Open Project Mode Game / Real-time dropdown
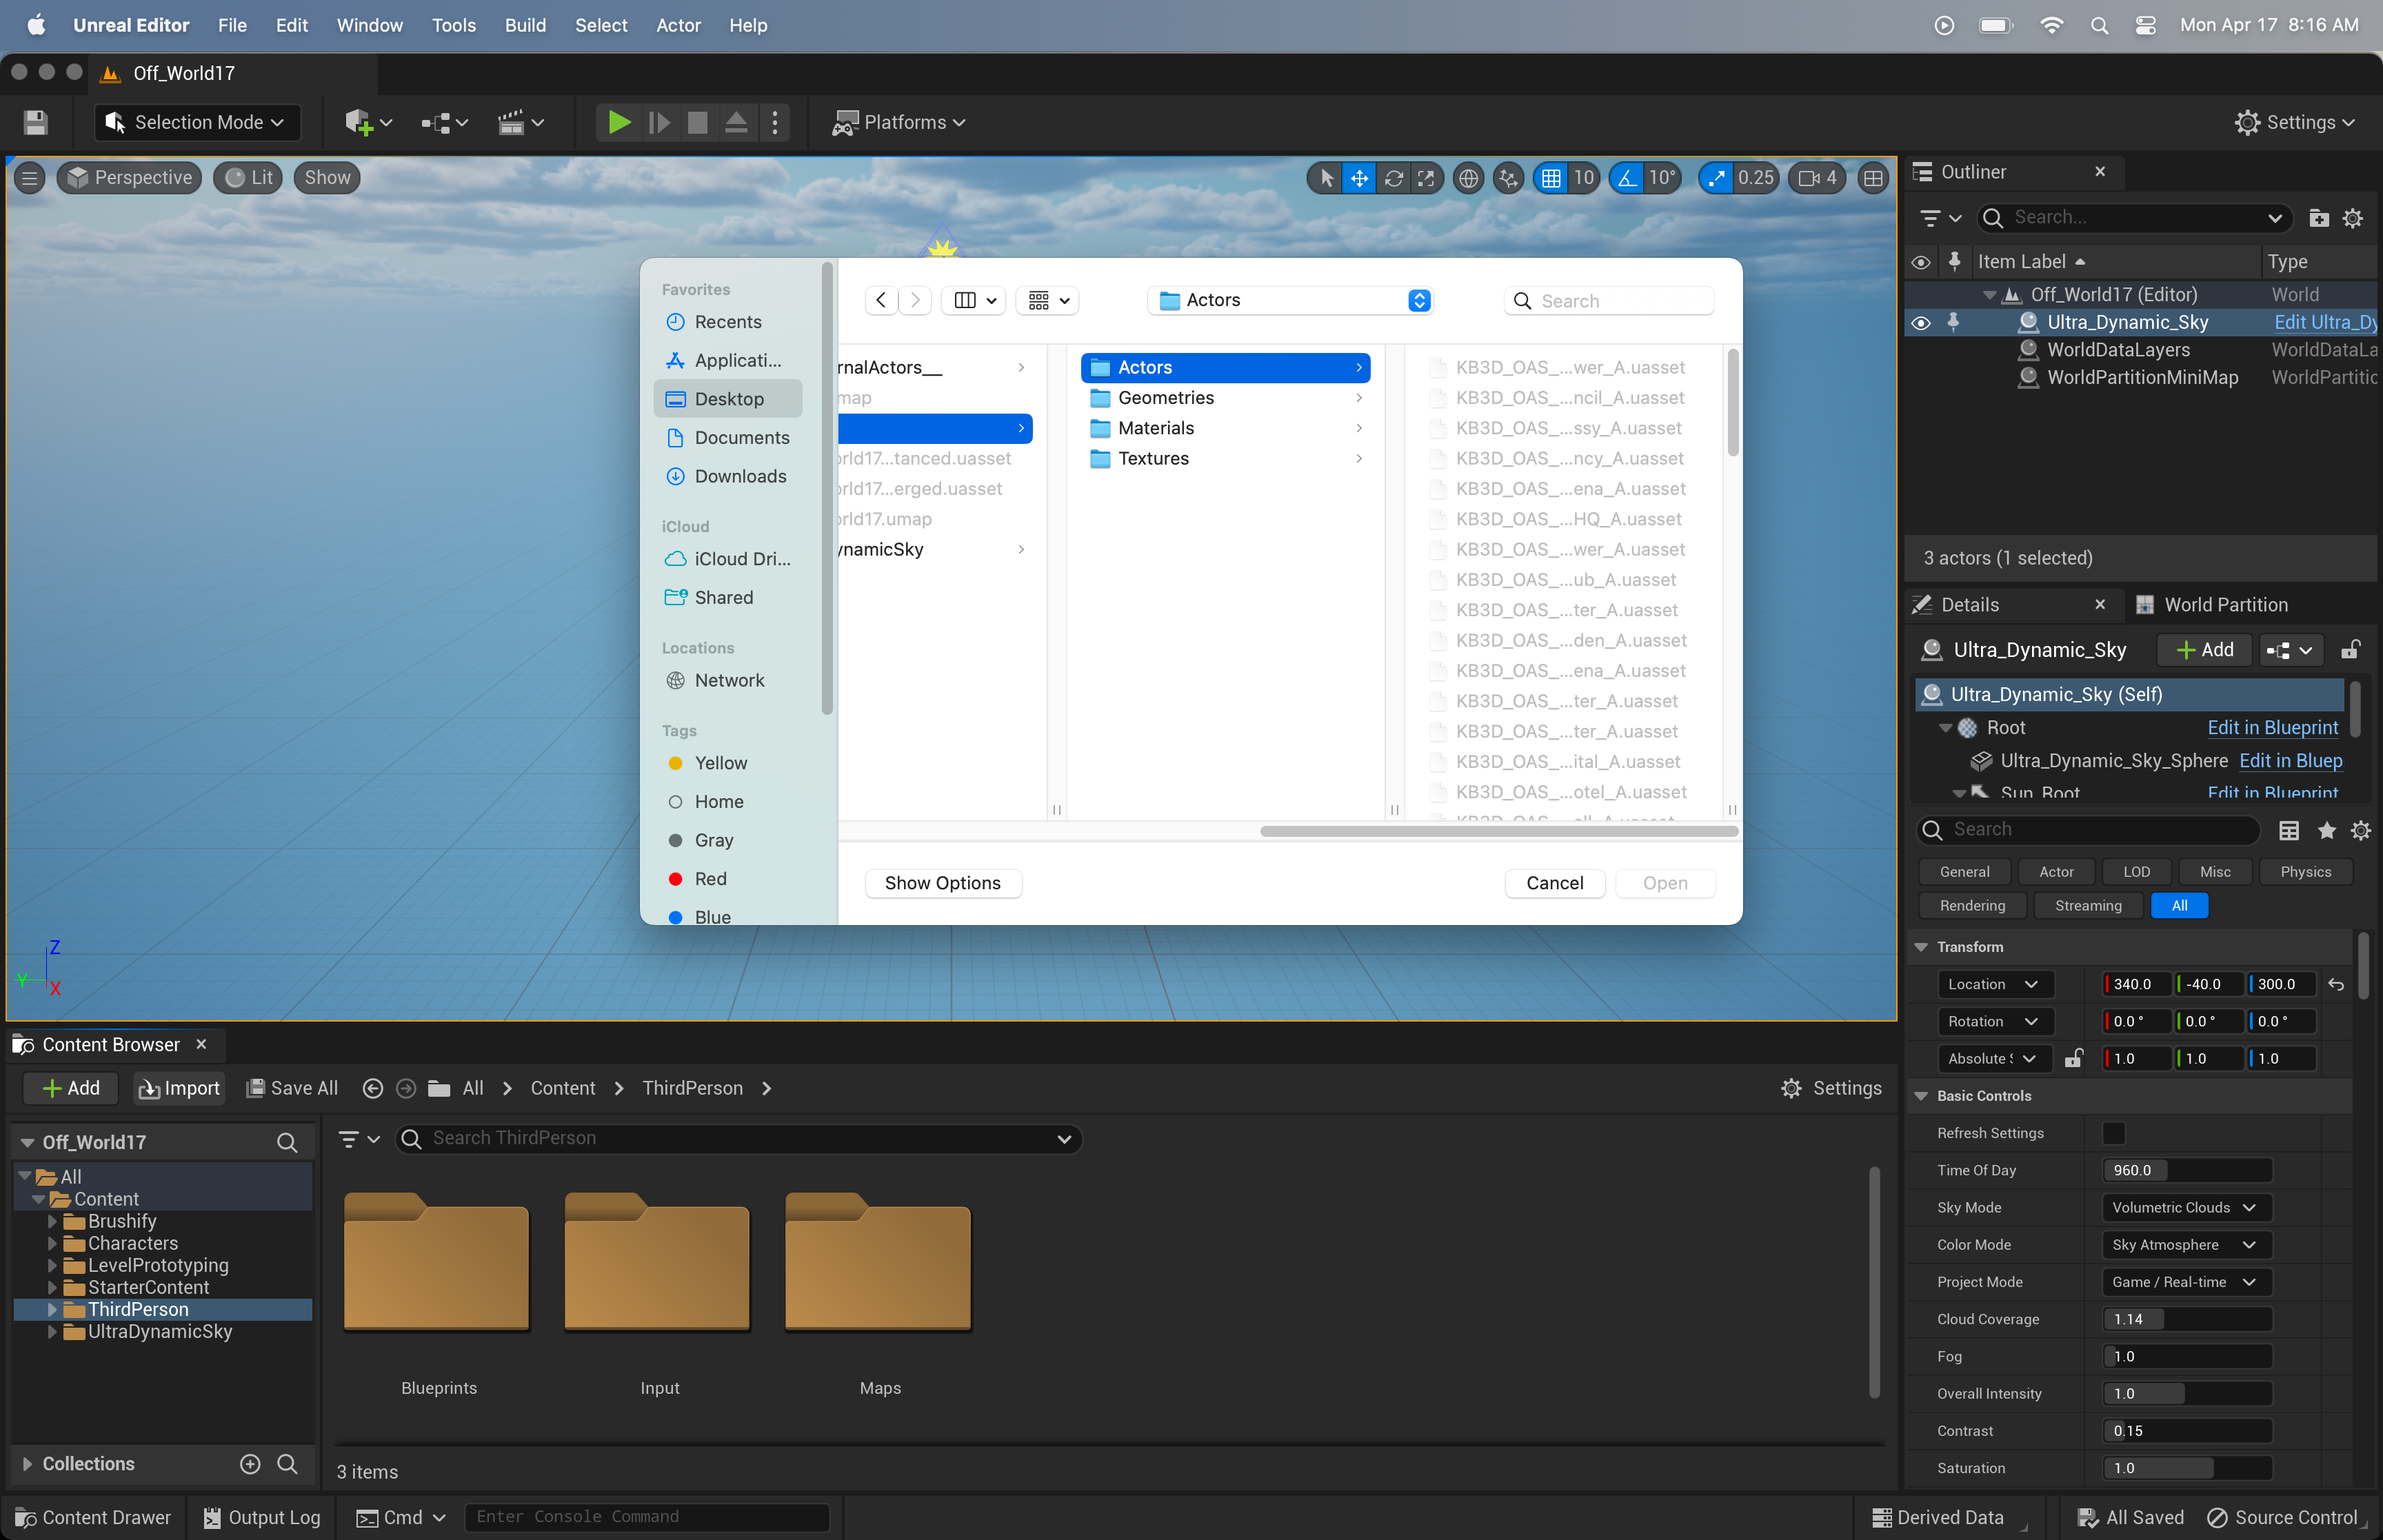The height and width of the screenshot is (1540, 2383). coord(2186,1282)
